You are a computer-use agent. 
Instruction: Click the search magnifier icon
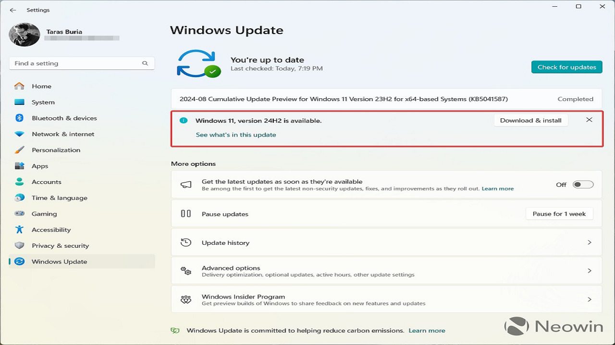pyautogui.click(x=145, y=63)
